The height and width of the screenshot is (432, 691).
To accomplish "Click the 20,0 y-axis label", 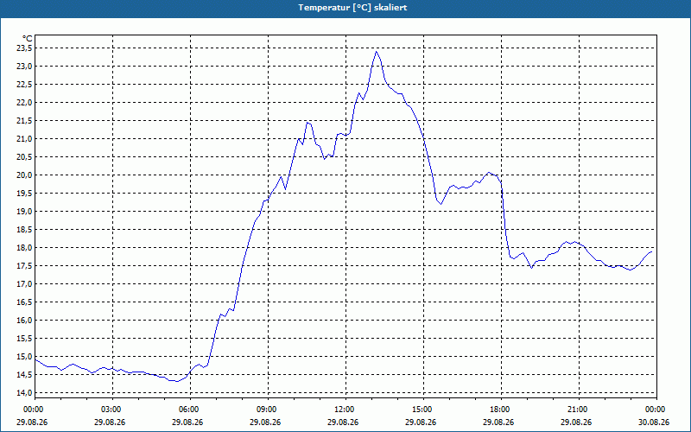I will tap(24, 175).
